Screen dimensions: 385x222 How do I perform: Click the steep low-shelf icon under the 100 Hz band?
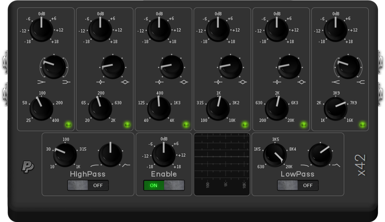[x=42, y=82]
